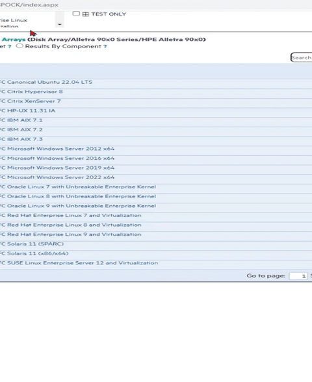
Task: Focus the Search input field
Action: [x=302, y=57]
